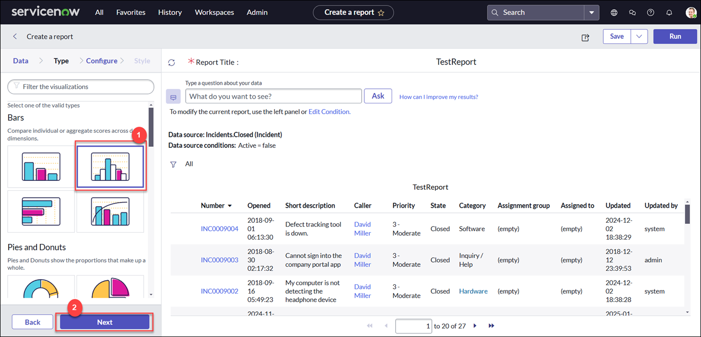The width and height of the screenshot is (701, 337).
Task: Click the question input field
Action: coord(273,96)
